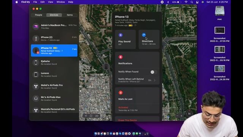Click Erase This Device
The image size is (243, 137).
[128, 120]
